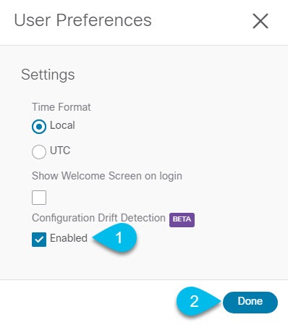Click the Show Welcome Screen on login label
Viewport: 288px width, 325px height.
point(107,176)
